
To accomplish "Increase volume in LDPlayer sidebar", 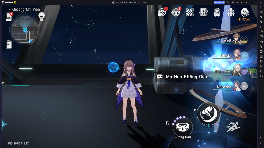I will tap(261, 17).
